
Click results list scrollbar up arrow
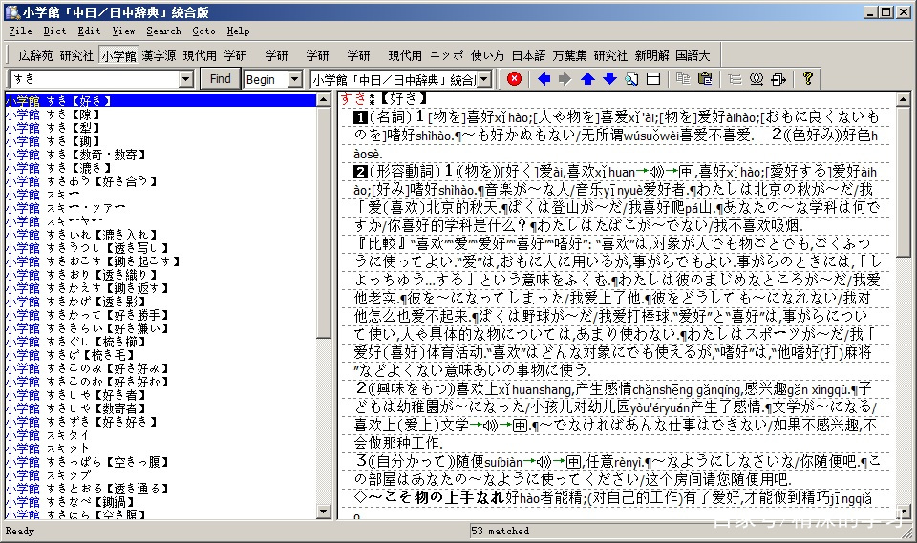click(324, 100)
